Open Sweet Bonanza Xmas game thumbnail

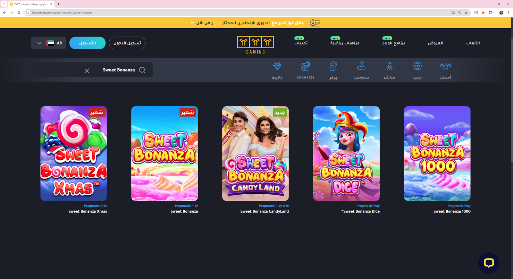pos(74,154)
